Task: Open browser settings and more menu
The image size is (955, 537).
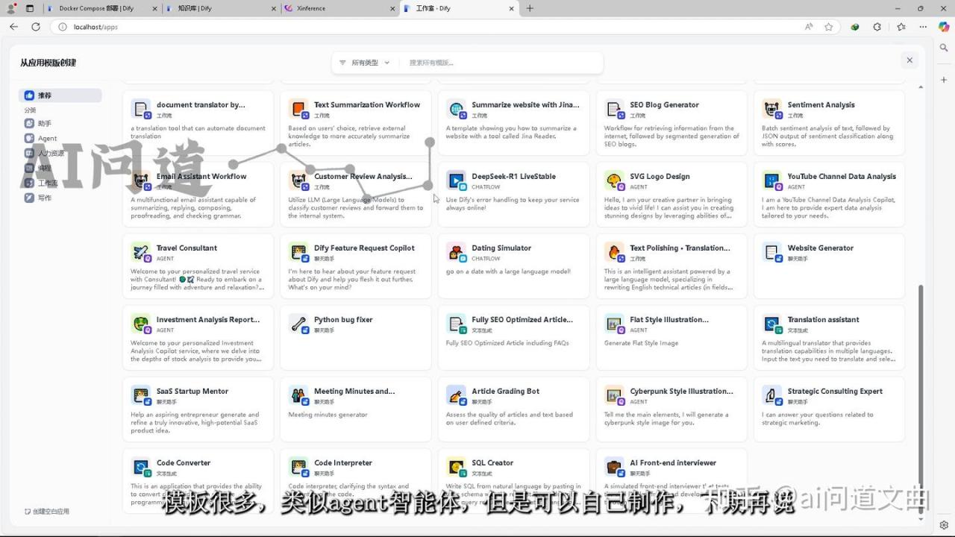Action: (x=923, y=27)
